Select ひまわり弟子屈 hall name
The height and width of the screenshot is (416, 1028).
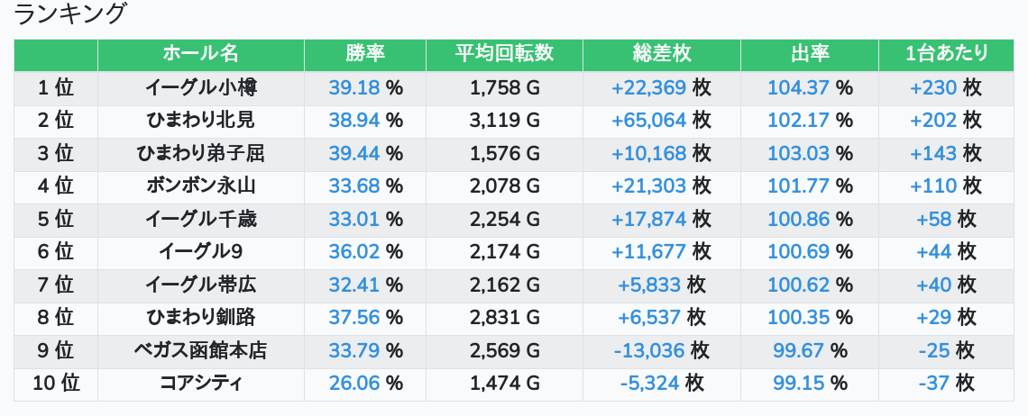(200, 153)
